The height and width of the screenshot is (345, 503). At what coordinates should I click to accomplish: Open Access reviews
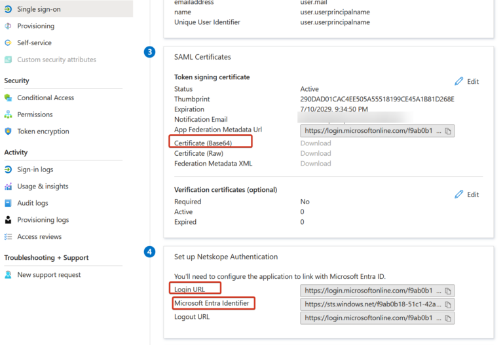(x=39, y=237)
